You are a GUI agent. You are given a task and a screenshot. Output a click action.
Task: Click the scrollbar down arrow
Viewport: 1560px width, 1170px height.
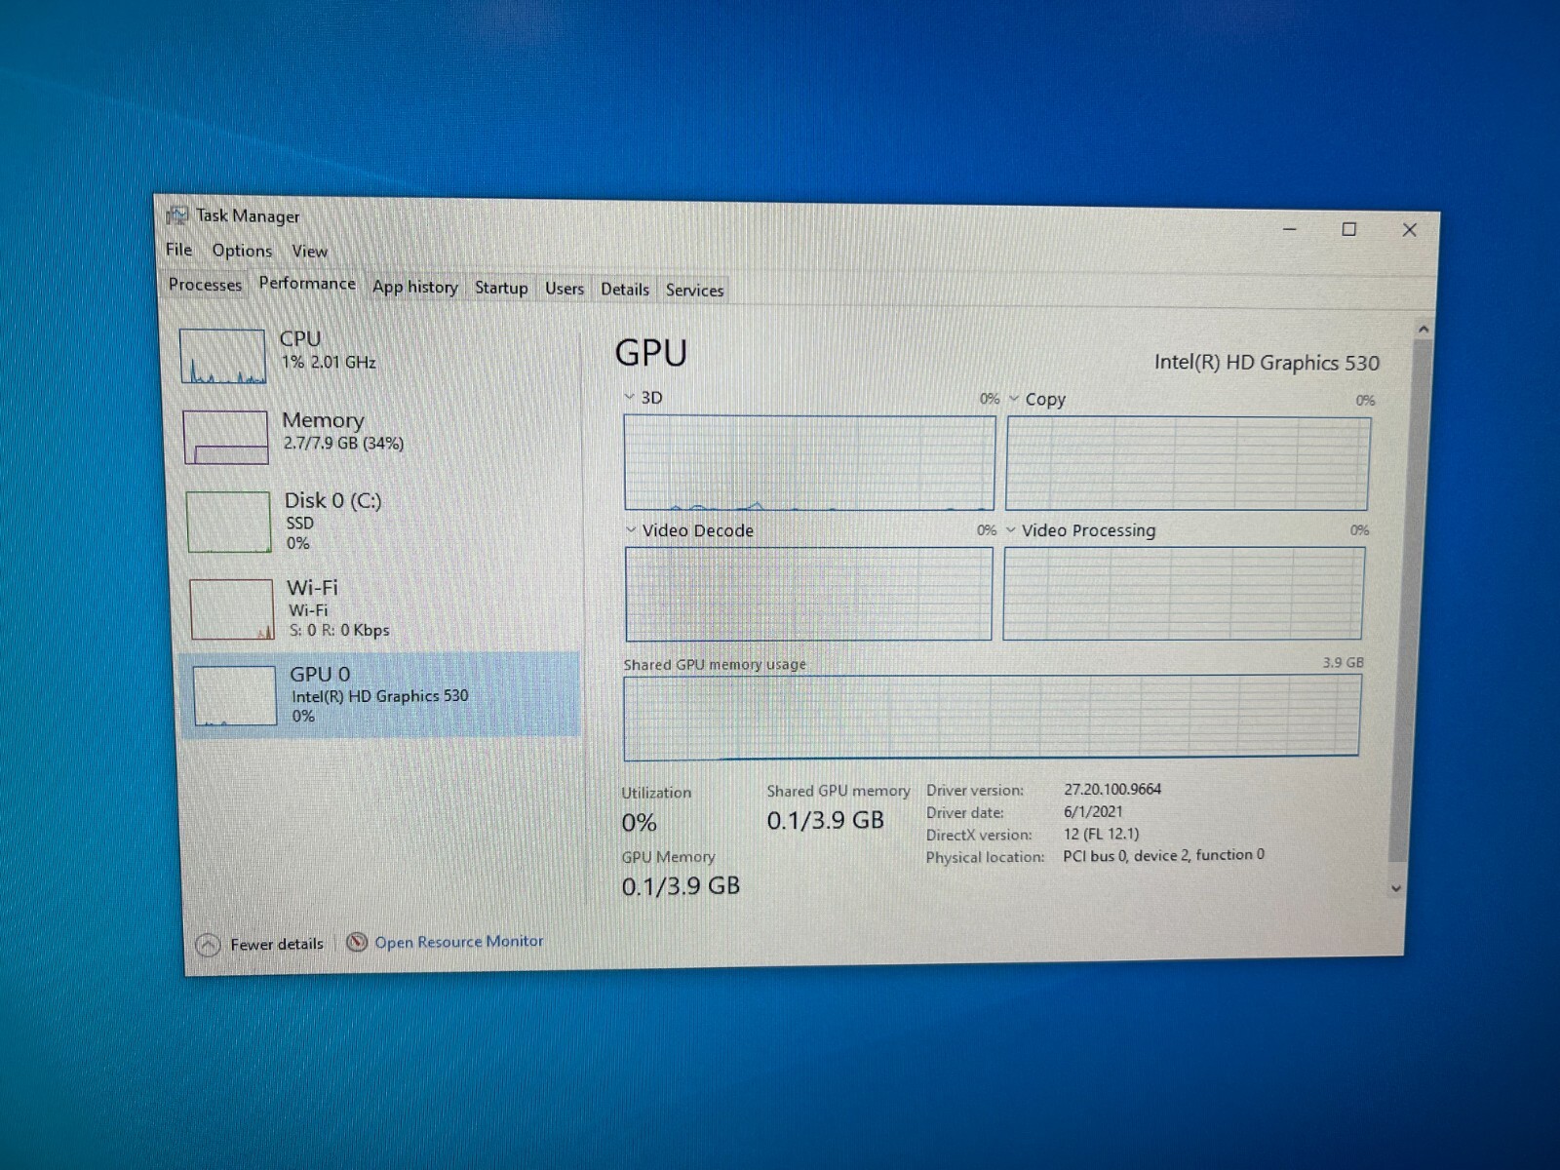1396,888
